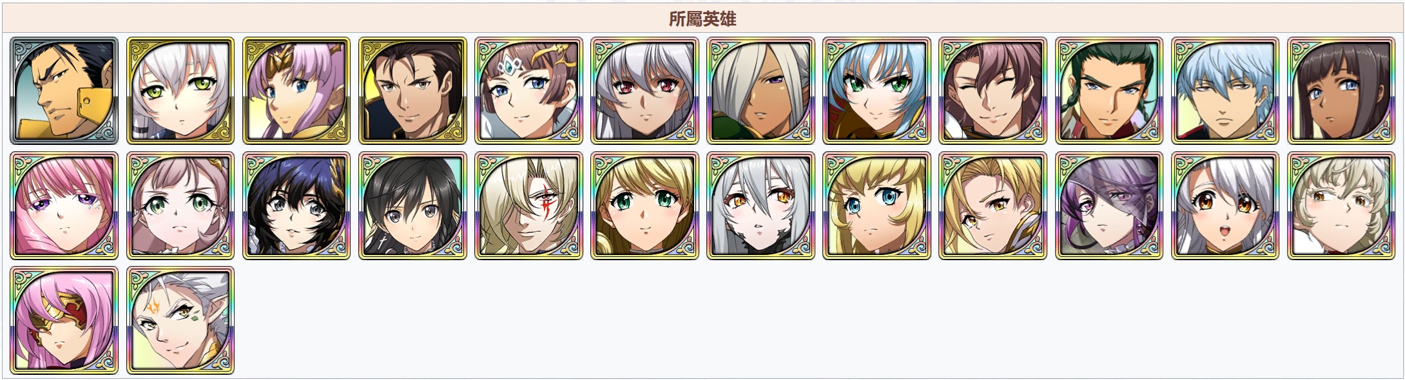1405x380 pixels.
Task: Select the crying pink-haired hero
Action: tap(64, 205)
